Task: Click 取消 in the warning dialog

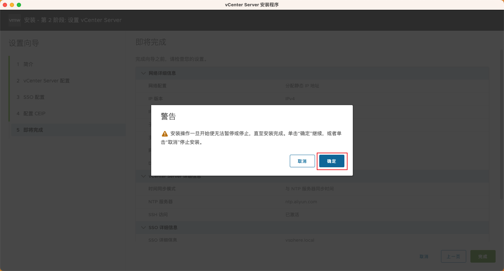Action: coord(302,161)
